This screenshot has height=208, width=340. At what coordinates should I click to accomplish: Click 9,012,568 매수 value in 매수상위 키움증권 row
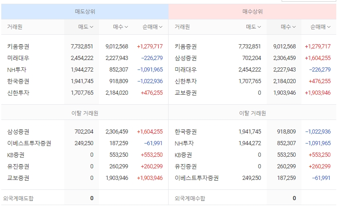285,47
